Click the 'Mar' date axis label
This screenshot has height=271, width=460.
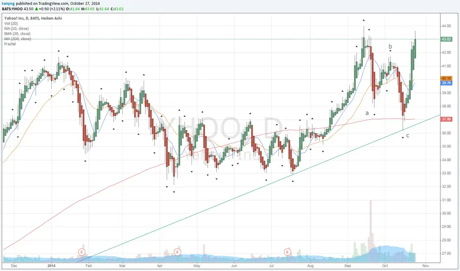[x=122, y=266]
